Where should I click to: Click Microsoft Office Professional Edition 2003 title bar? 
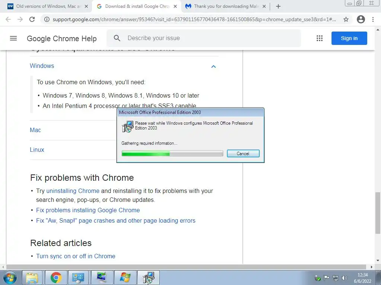coord(190,112)
